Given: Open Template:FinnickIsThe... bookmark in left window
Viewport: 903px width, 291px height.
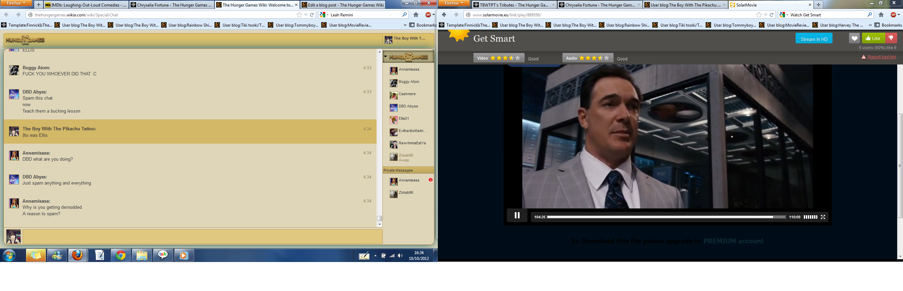Looking at the screenshot, I should pos(27,25).
